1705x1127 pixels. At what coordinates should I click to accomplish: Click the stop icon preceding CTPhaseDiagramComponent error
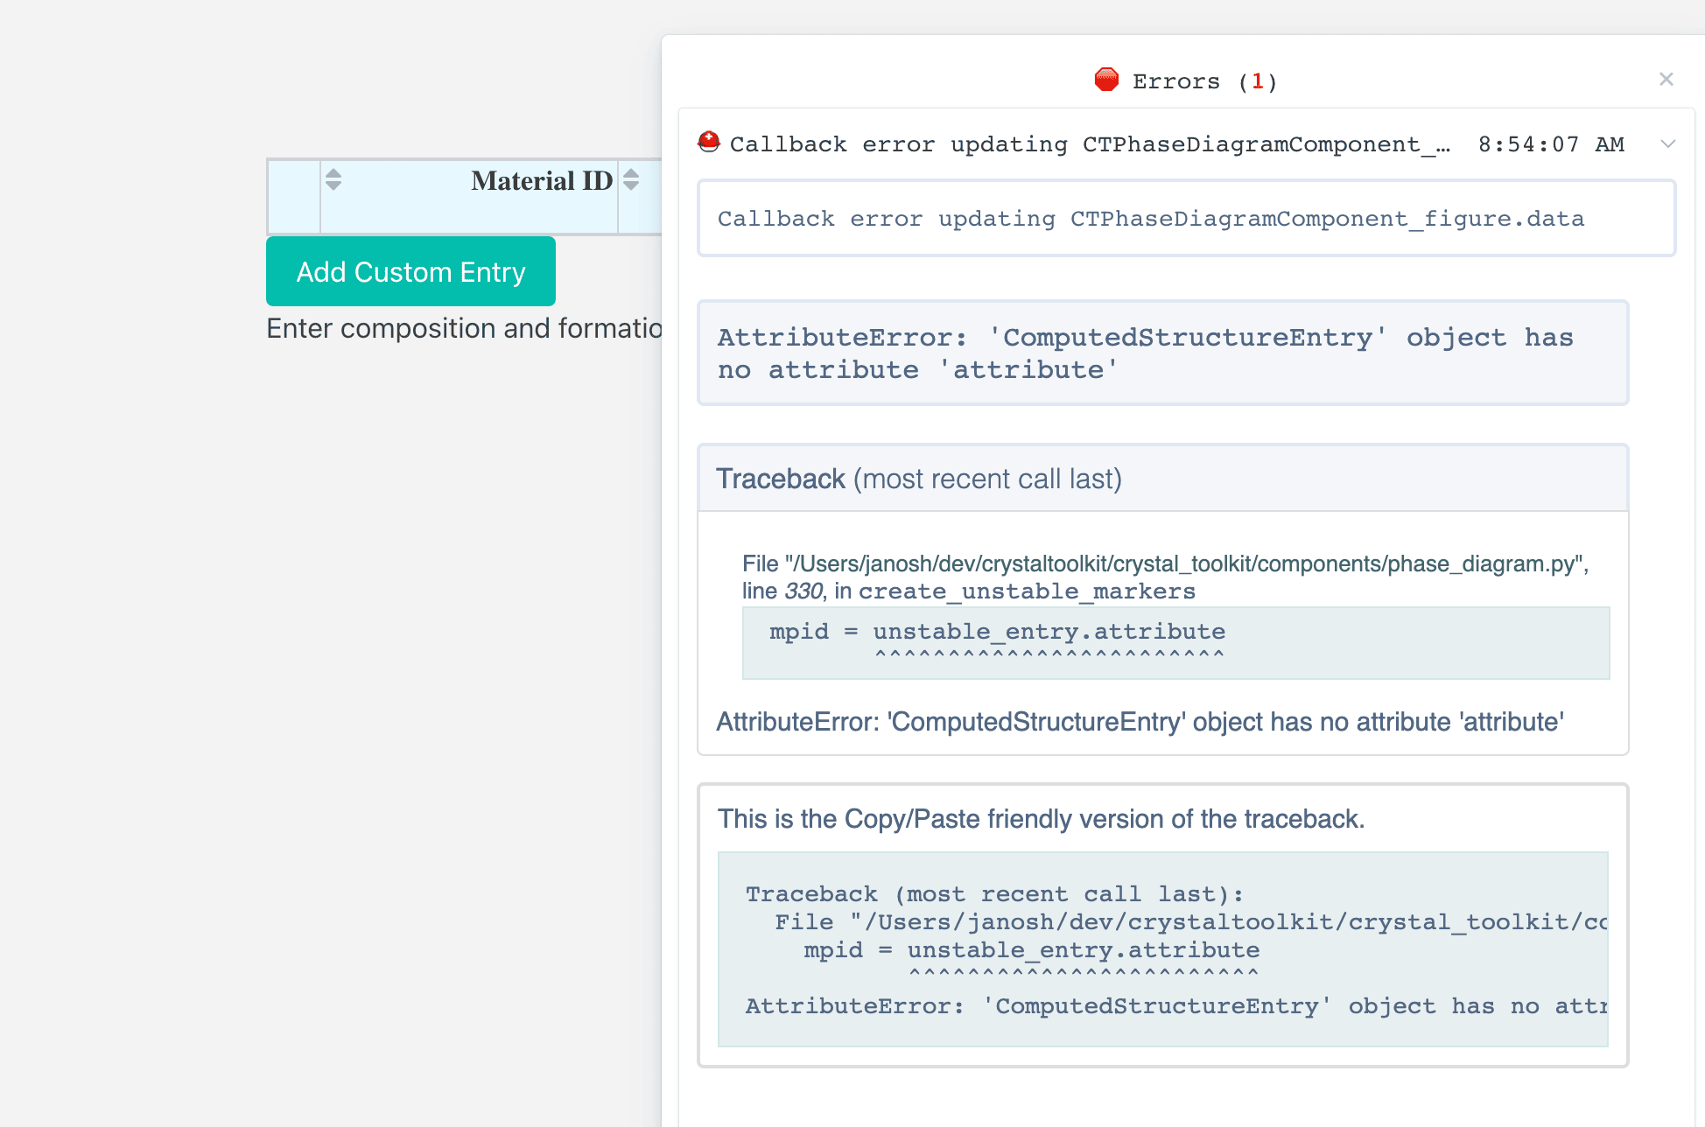[710, 141]
